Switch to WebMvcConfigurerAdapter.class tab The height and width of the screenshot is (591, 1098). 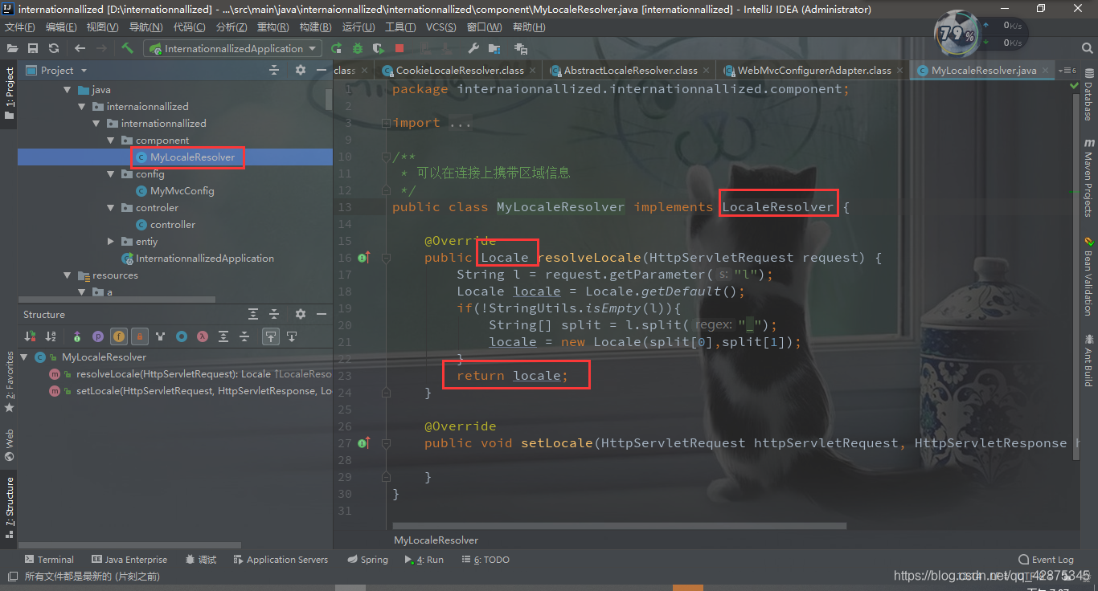coord(814,71)
